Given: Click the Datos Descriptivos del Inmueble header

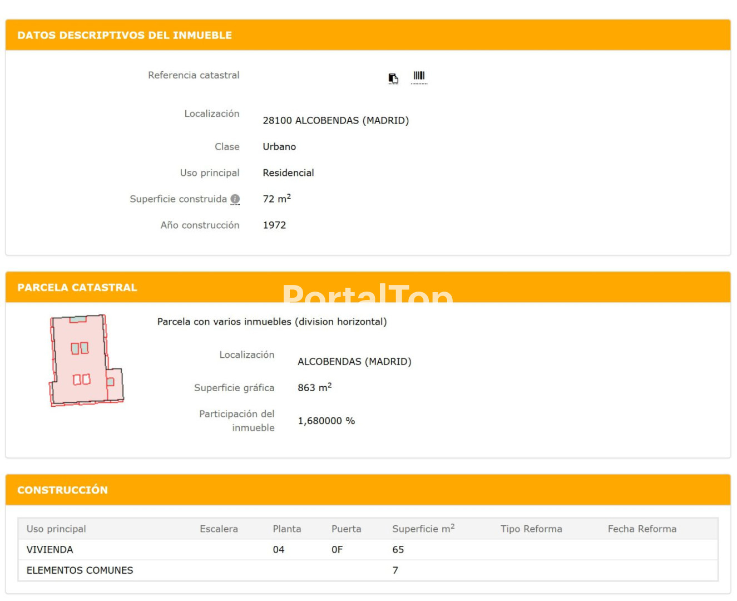Looking at the screenshot, I should pyautogui.click(x=125, y=35).
